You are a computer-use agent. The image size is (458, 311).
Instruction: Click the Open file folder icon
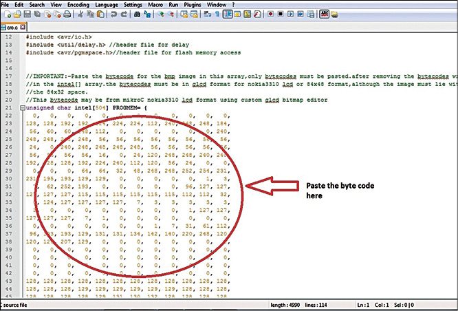(16, 14)
